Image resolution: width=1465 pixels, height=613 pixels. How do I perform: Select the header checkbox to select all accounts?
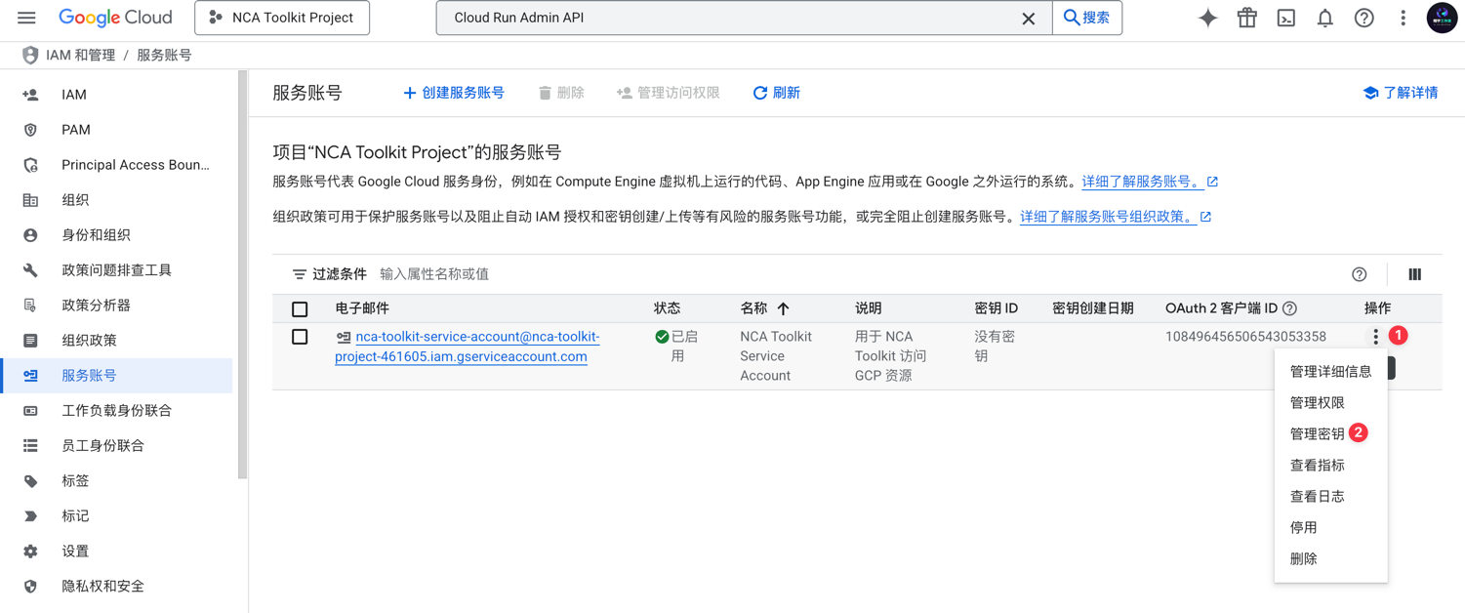click(x=300, y=308)
